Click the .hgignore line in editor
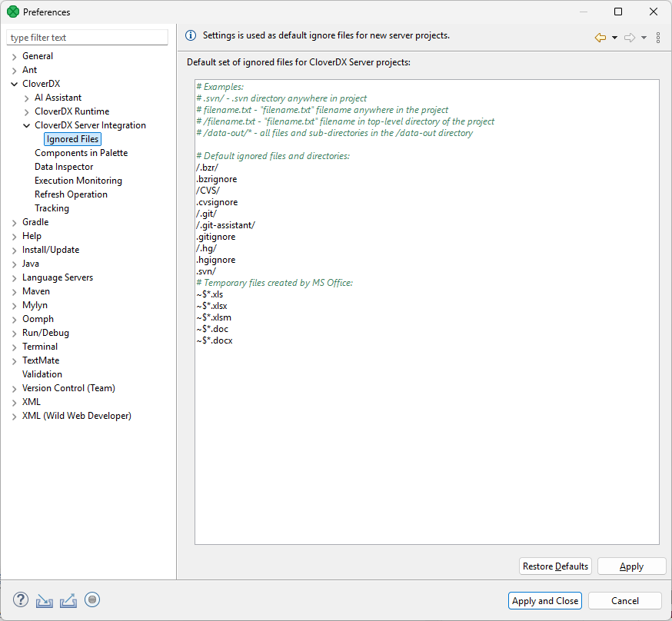Image resolution: width=672 pixels, height=621 pixels. pyautogui.click(x=216, y=260)
